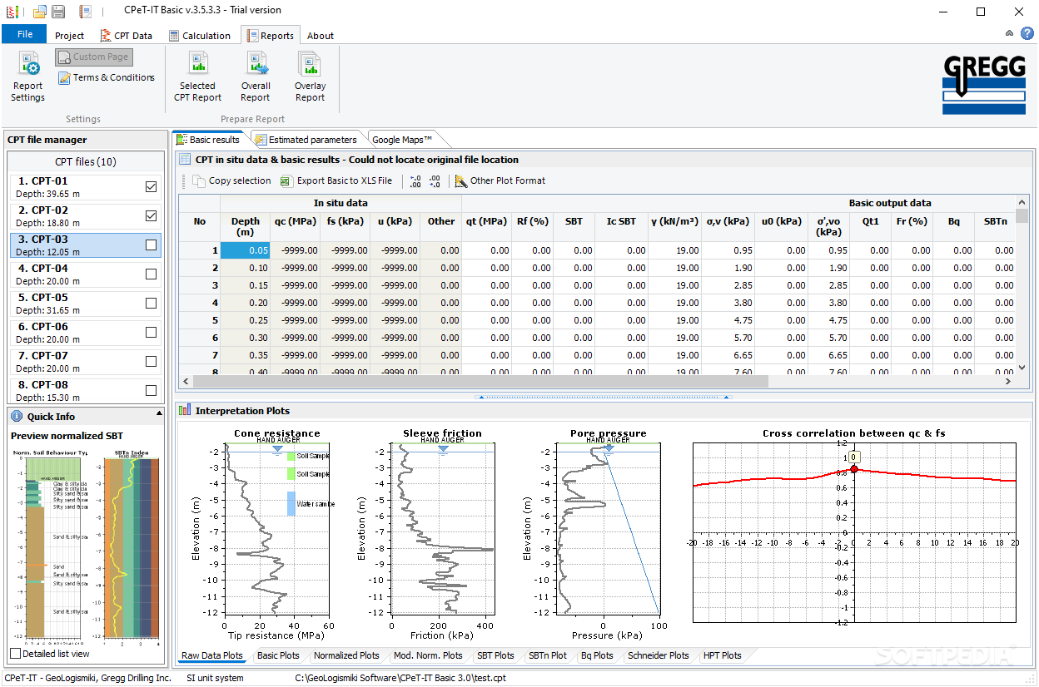Collapse the Quick Info panel

(x=159, y=413)
